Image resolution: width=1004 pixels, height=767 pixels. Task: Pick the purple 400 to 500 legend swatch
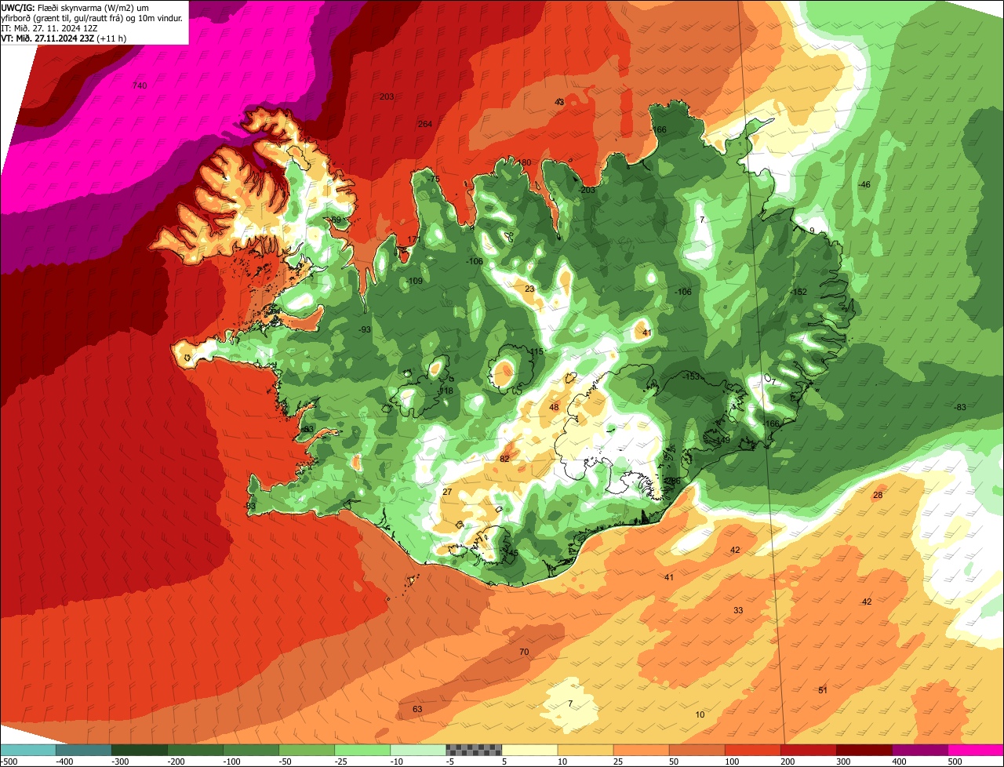click(919, 750)
